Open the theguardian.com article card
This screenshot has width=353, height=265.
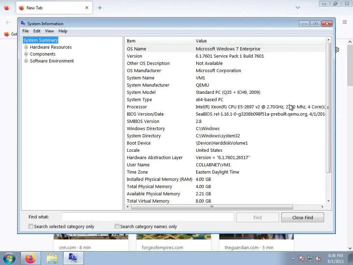(256, 243)
